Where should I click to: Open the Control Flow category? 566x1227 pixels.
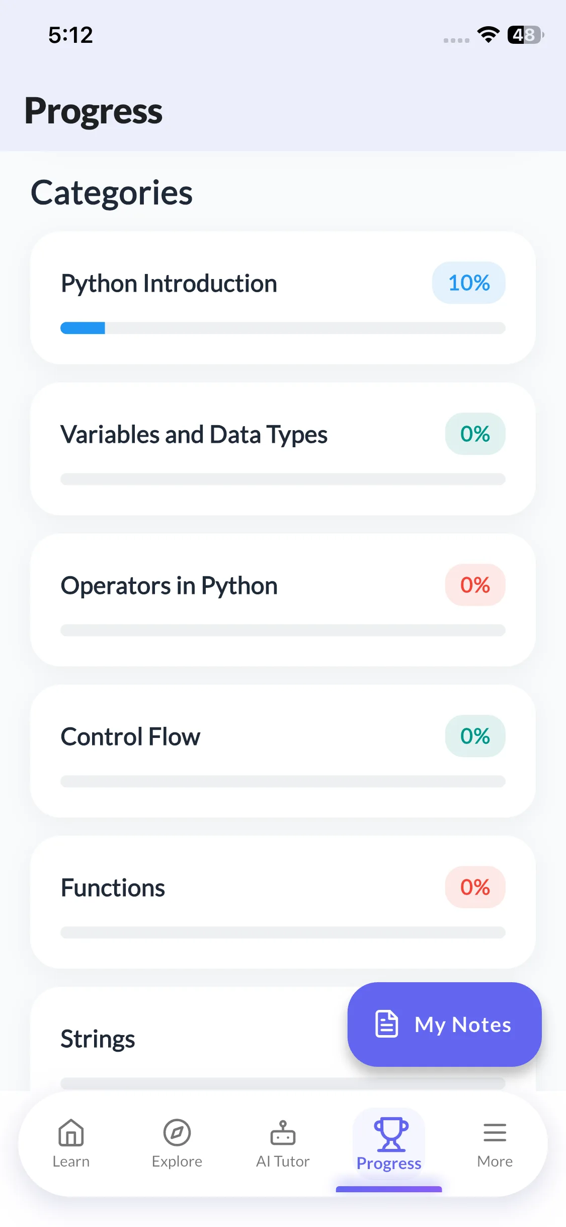point(131,737)
